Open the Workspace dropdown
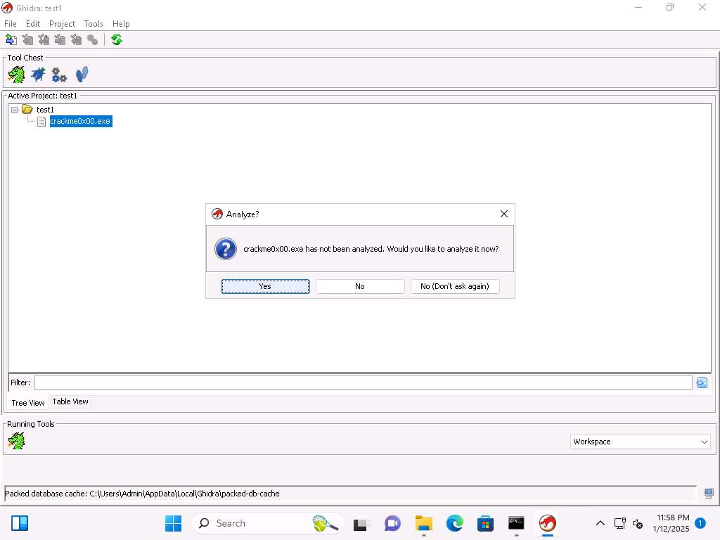 click(x=641, y=442)
